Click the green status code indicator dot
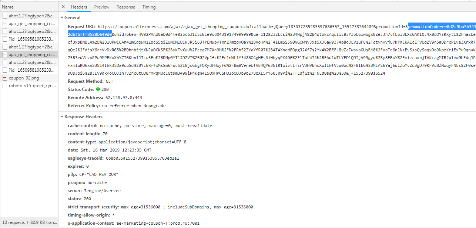Image resolution: width=476 pixels, height=228 pixels. click(x=98, y=89)
